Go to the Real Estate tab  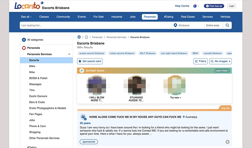(x=188, y=17)
